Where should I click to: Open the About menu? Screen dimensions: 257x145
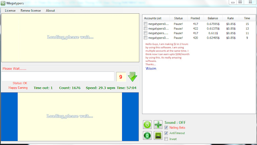tap(50, 10)
